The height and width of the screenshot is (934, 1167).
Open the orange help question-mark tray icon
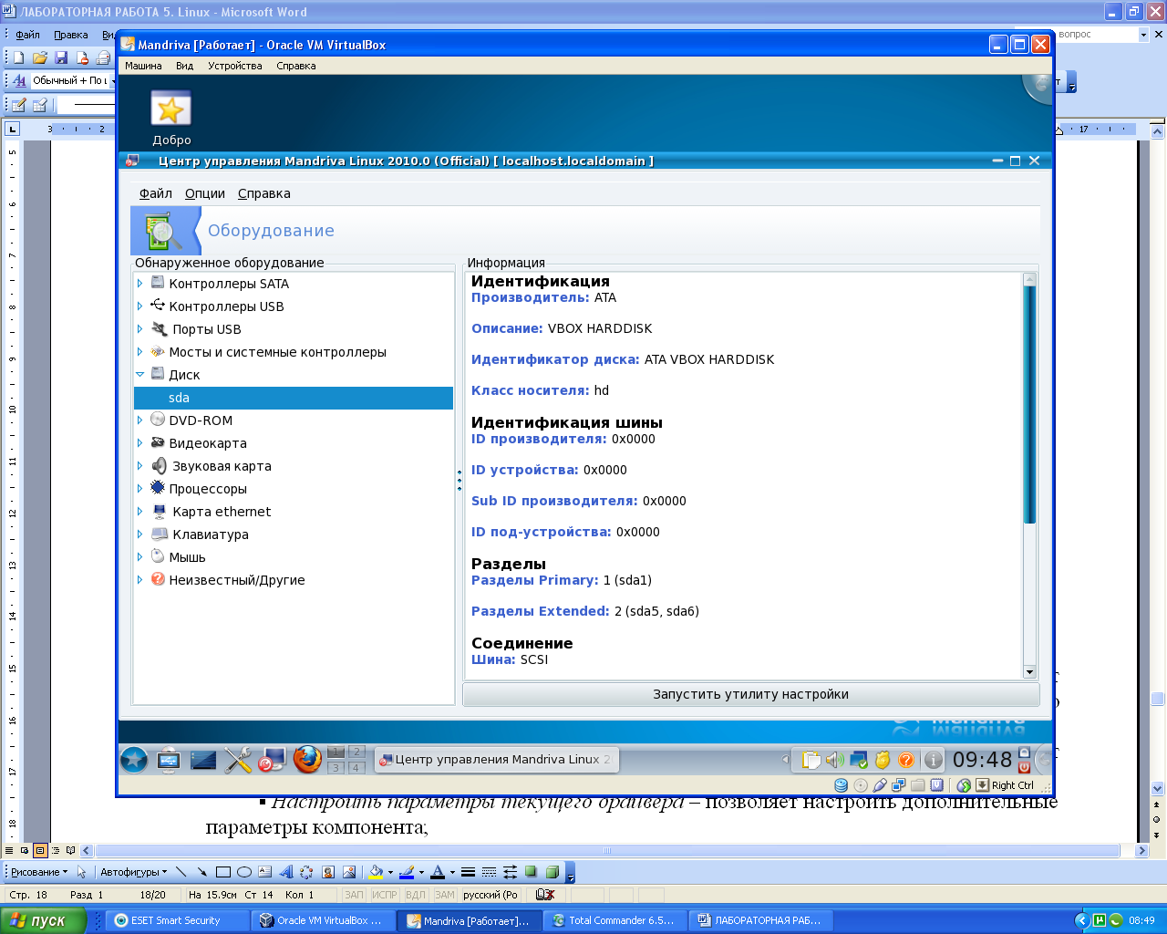906,759
